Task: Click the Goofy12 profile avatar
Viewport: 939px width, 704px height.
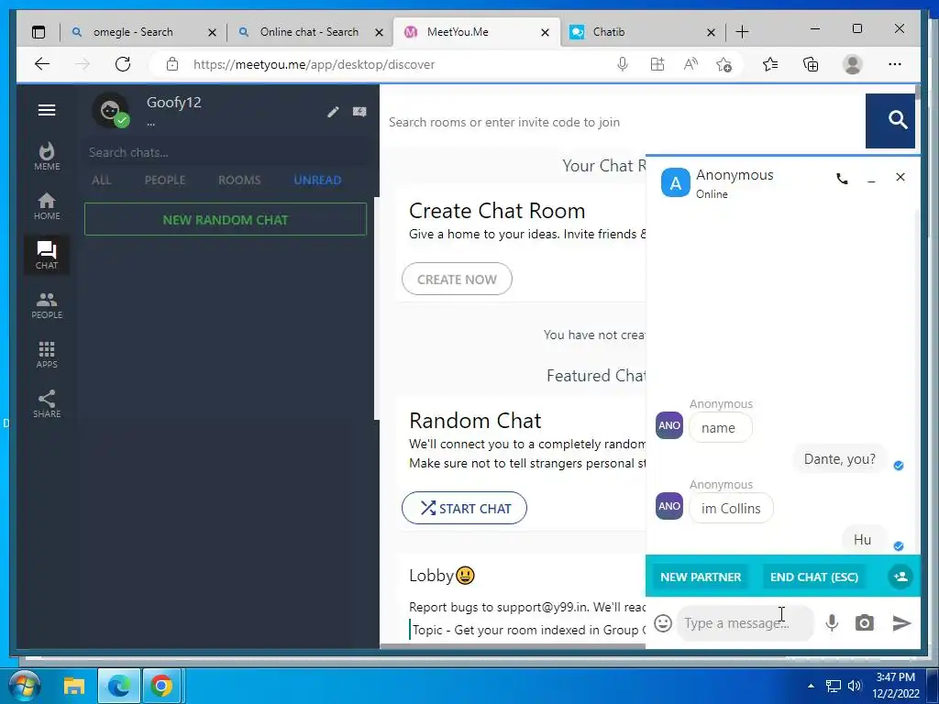Action: tap(110, 111)
